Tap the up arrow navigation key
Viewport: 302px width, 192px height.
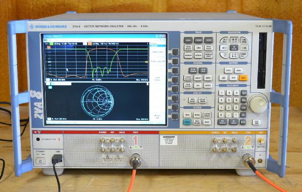click(x=234, y=40)
